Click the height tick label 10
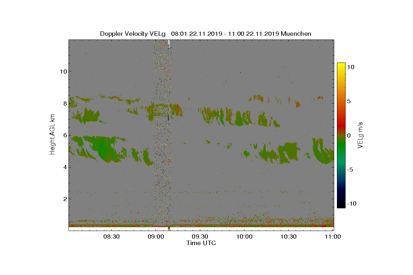The width and height of the screenshot is (413, 275). pyautogui.click(x=63, y=71)
